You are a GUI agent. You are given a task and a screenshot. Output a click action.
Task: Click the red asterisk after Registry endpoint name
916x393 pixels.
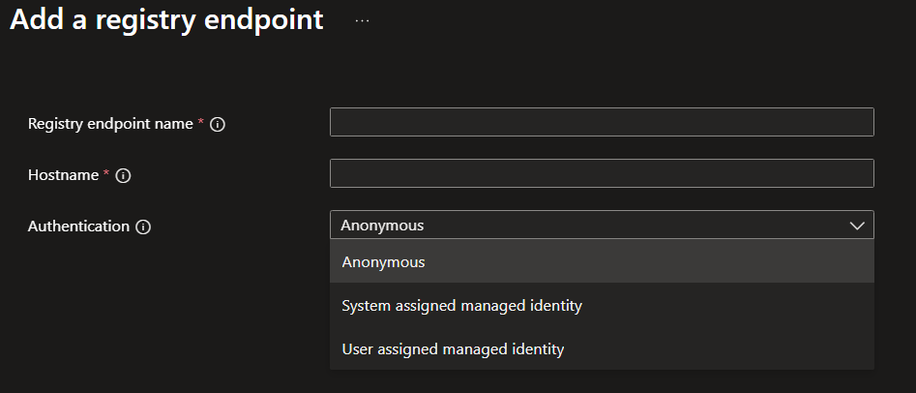201,123
